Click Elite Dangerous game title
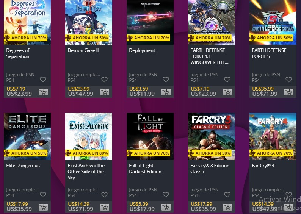The image size is (301, 214). 23,166
